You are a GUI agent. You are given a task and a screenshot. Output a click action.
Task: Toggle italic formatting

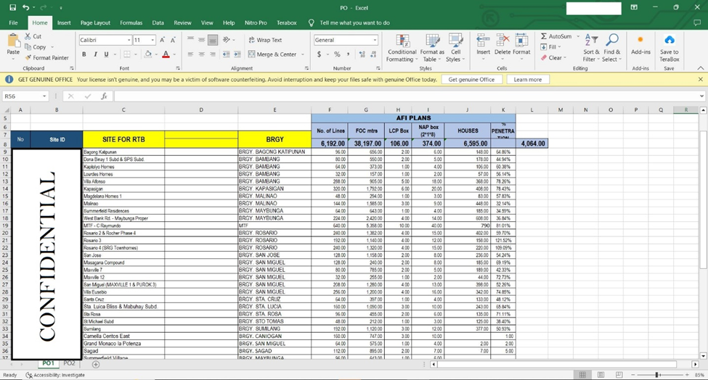coord(95,54)
